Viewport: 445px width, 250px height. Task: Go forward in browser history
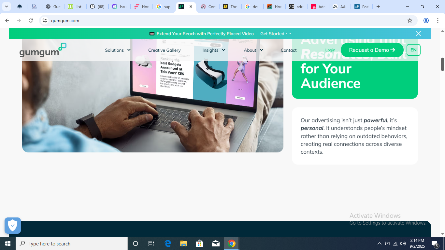click(x=19, y=21)
